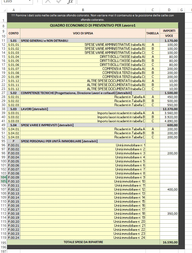Click account code S.01.06
This screenshot has width=192, height=253.
14,65
